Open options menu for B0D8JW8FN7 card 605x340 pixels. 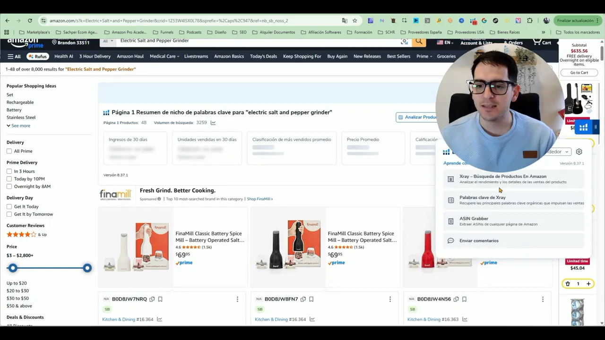[x=390, y=299]
